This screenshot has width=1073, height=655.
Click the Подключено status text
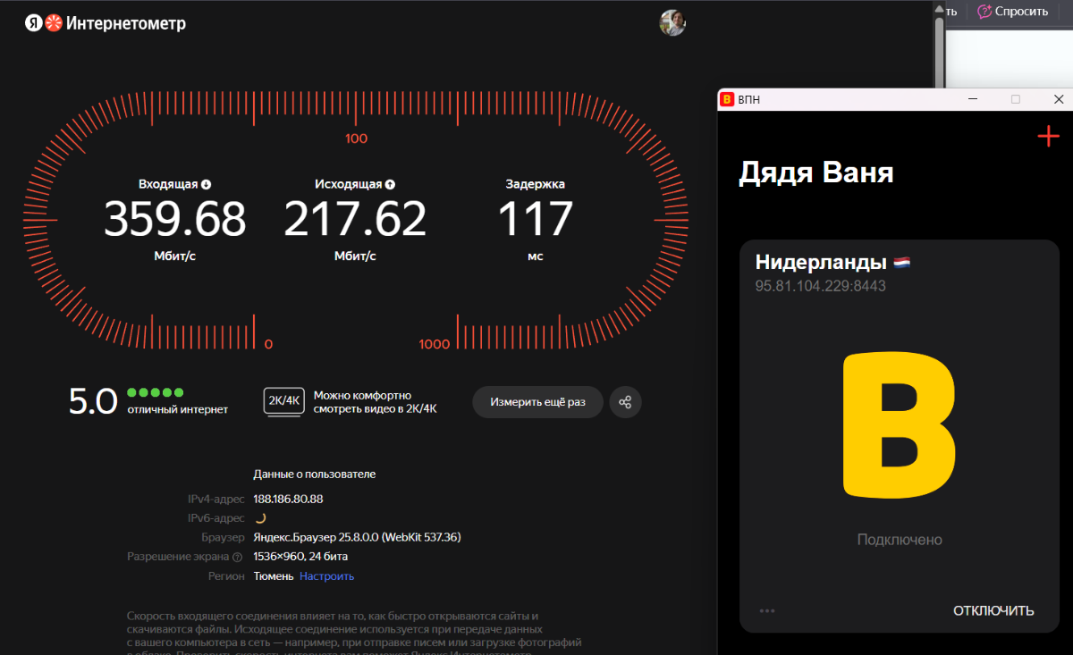pos(899,540)
